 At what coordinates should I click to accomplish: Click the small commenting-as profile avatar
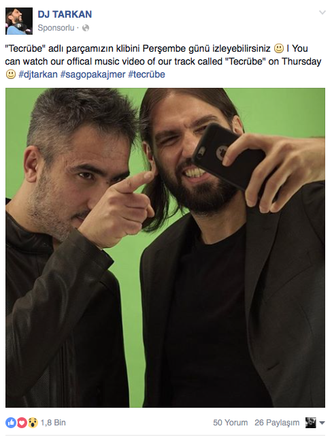coord(311,423)
